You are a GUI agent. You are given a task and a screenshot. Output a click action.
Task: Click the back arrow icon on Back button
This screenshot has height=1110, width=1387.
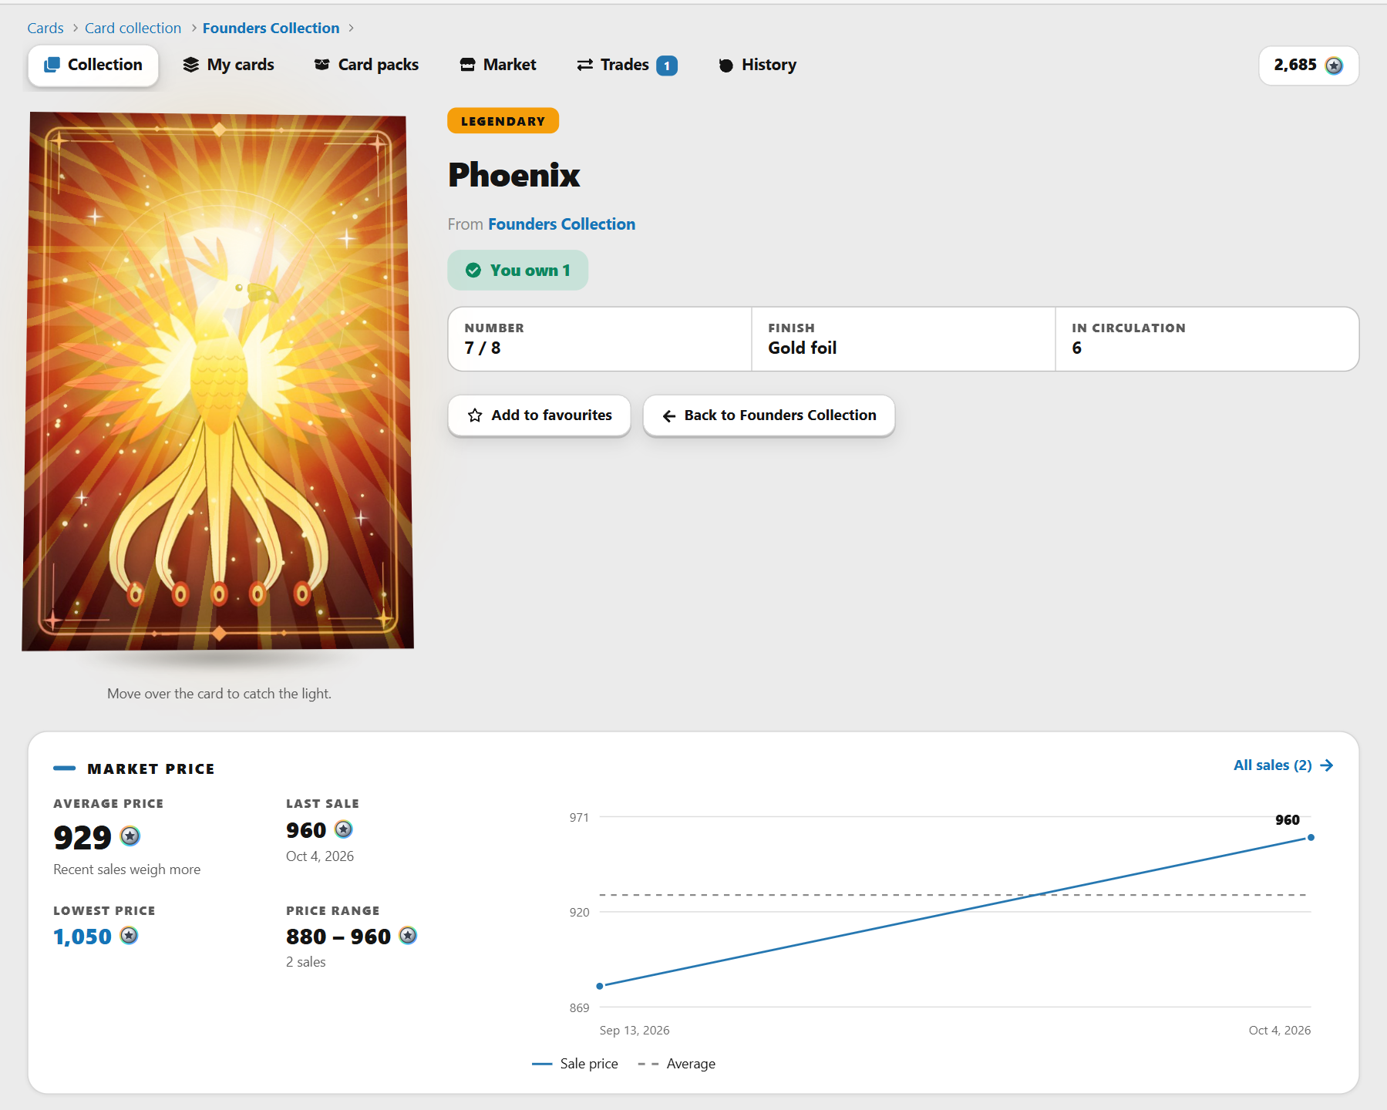[669, 416]
